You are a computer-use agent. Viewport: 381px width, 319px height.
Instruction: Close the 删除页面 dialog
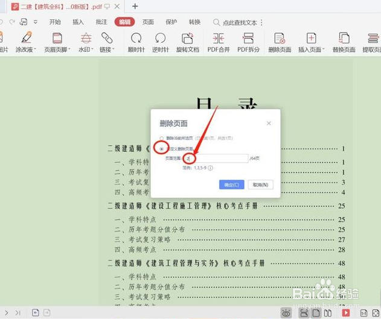point(269,123)
